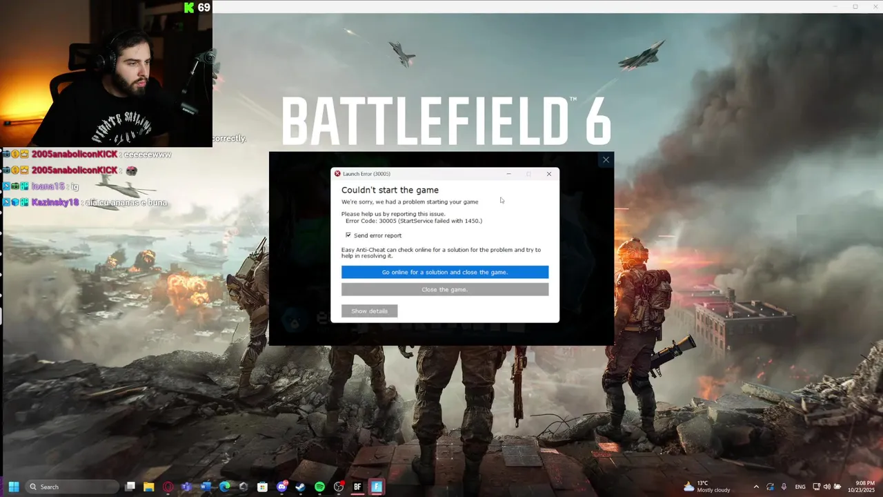Viewport: 883px width, 497px height.
Task: Minimize the Launch Error dialog
Action: tap(509, 174)
